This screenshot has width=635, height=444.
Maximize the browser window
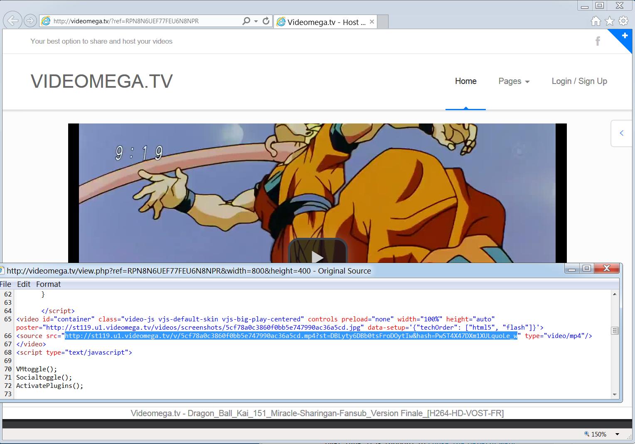[x=599, y=5]
